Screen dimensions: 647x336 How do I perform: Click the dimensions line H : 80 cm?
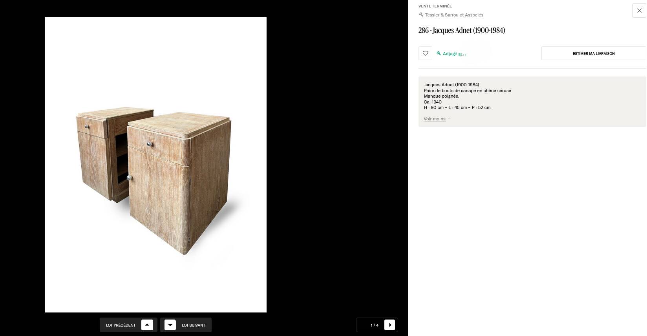pyautogui.click(x=457, y=107)
